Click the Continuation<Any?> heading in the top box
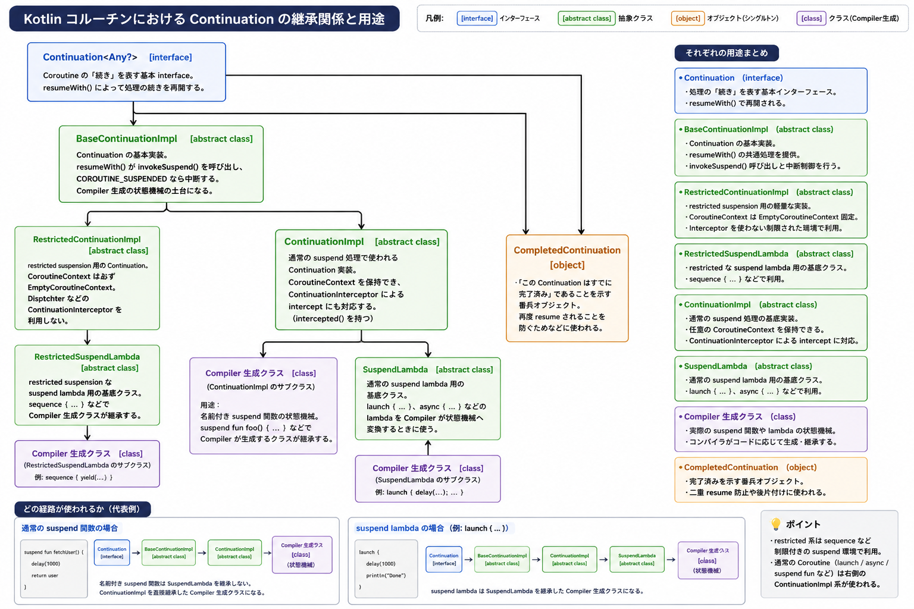 point(90,57)
